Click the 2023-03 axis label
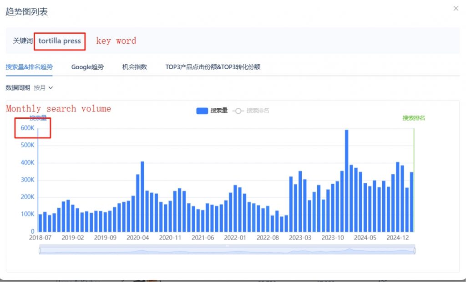The width and height of the screenshot is (466, 282). 300,238
